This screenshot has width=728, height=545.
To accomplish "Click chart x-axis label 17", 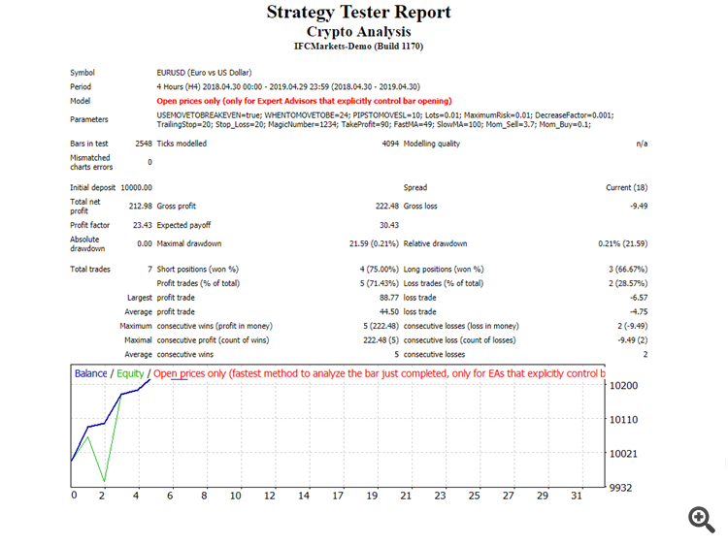I will click(x=338, y=496).
